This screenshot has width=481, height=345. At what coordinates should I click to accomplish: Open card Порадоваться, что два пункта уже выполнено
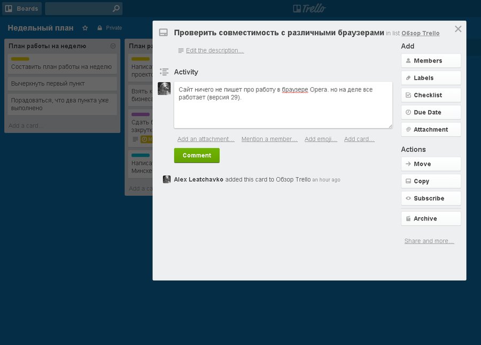pos(63,104)
